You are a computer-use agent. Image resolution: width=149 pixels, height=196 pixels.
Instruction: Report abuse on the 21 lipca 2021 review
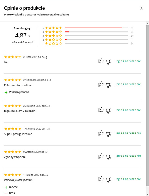click(x=129, y=61)
